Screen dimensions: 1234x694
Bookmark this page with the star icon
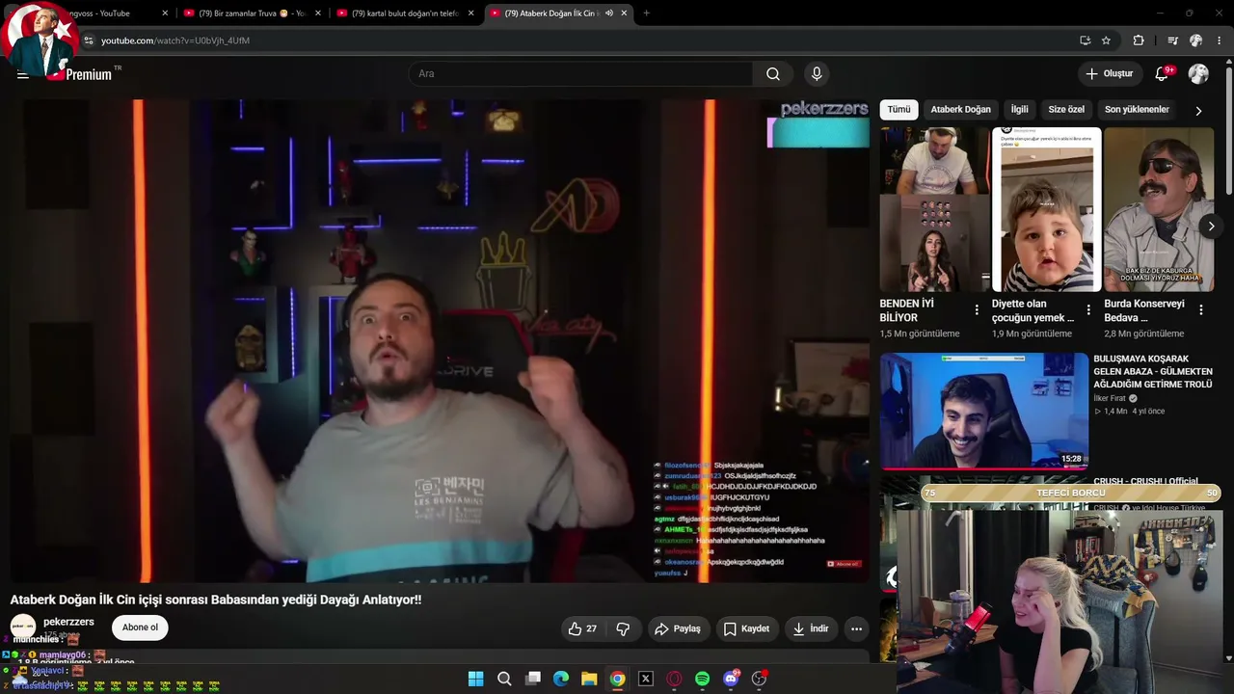[x=1106, y=40]
